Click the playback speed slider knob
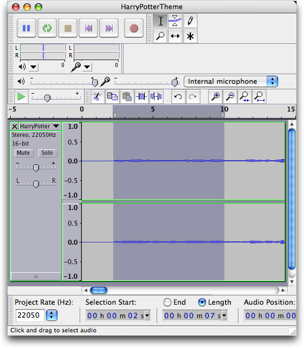Viewport: 304px width, 348px height. (x=47, y=98)
